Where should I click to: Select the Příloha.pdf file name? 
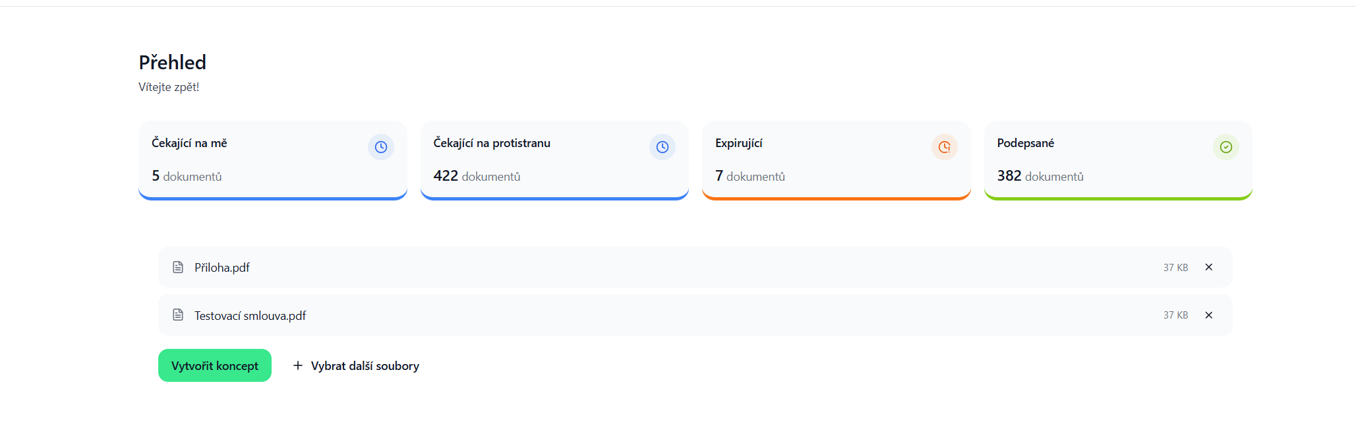click(x=222, y=267)
